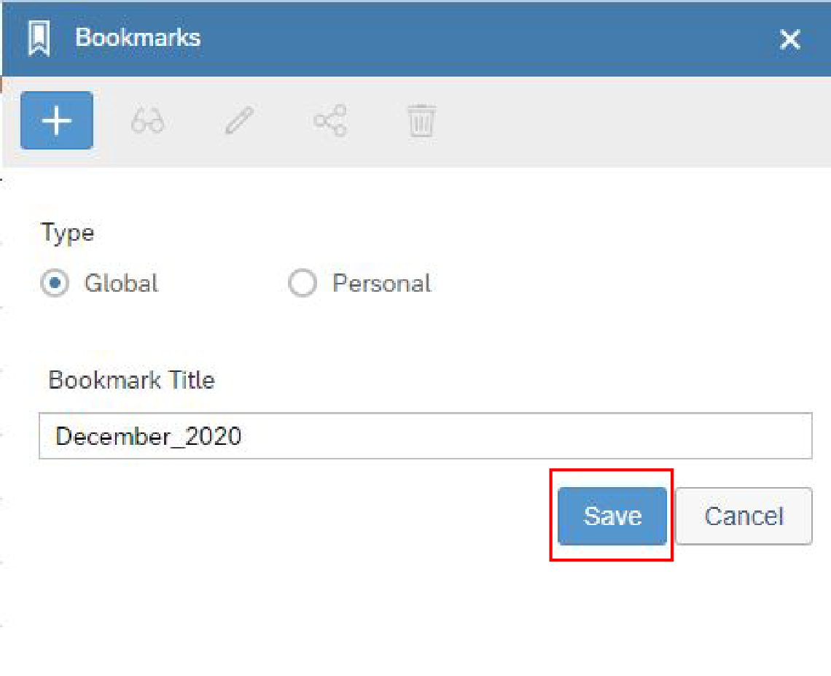This screenshot has height=676, width=831.
Task: Select the Global bookmark type
Action: pyautogui.click(x=55, y=283)
